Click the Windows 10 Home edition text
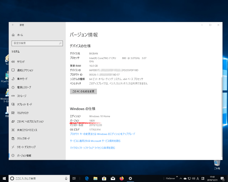The height and width of the screenshot is (182, 228). tap(99, 116)
